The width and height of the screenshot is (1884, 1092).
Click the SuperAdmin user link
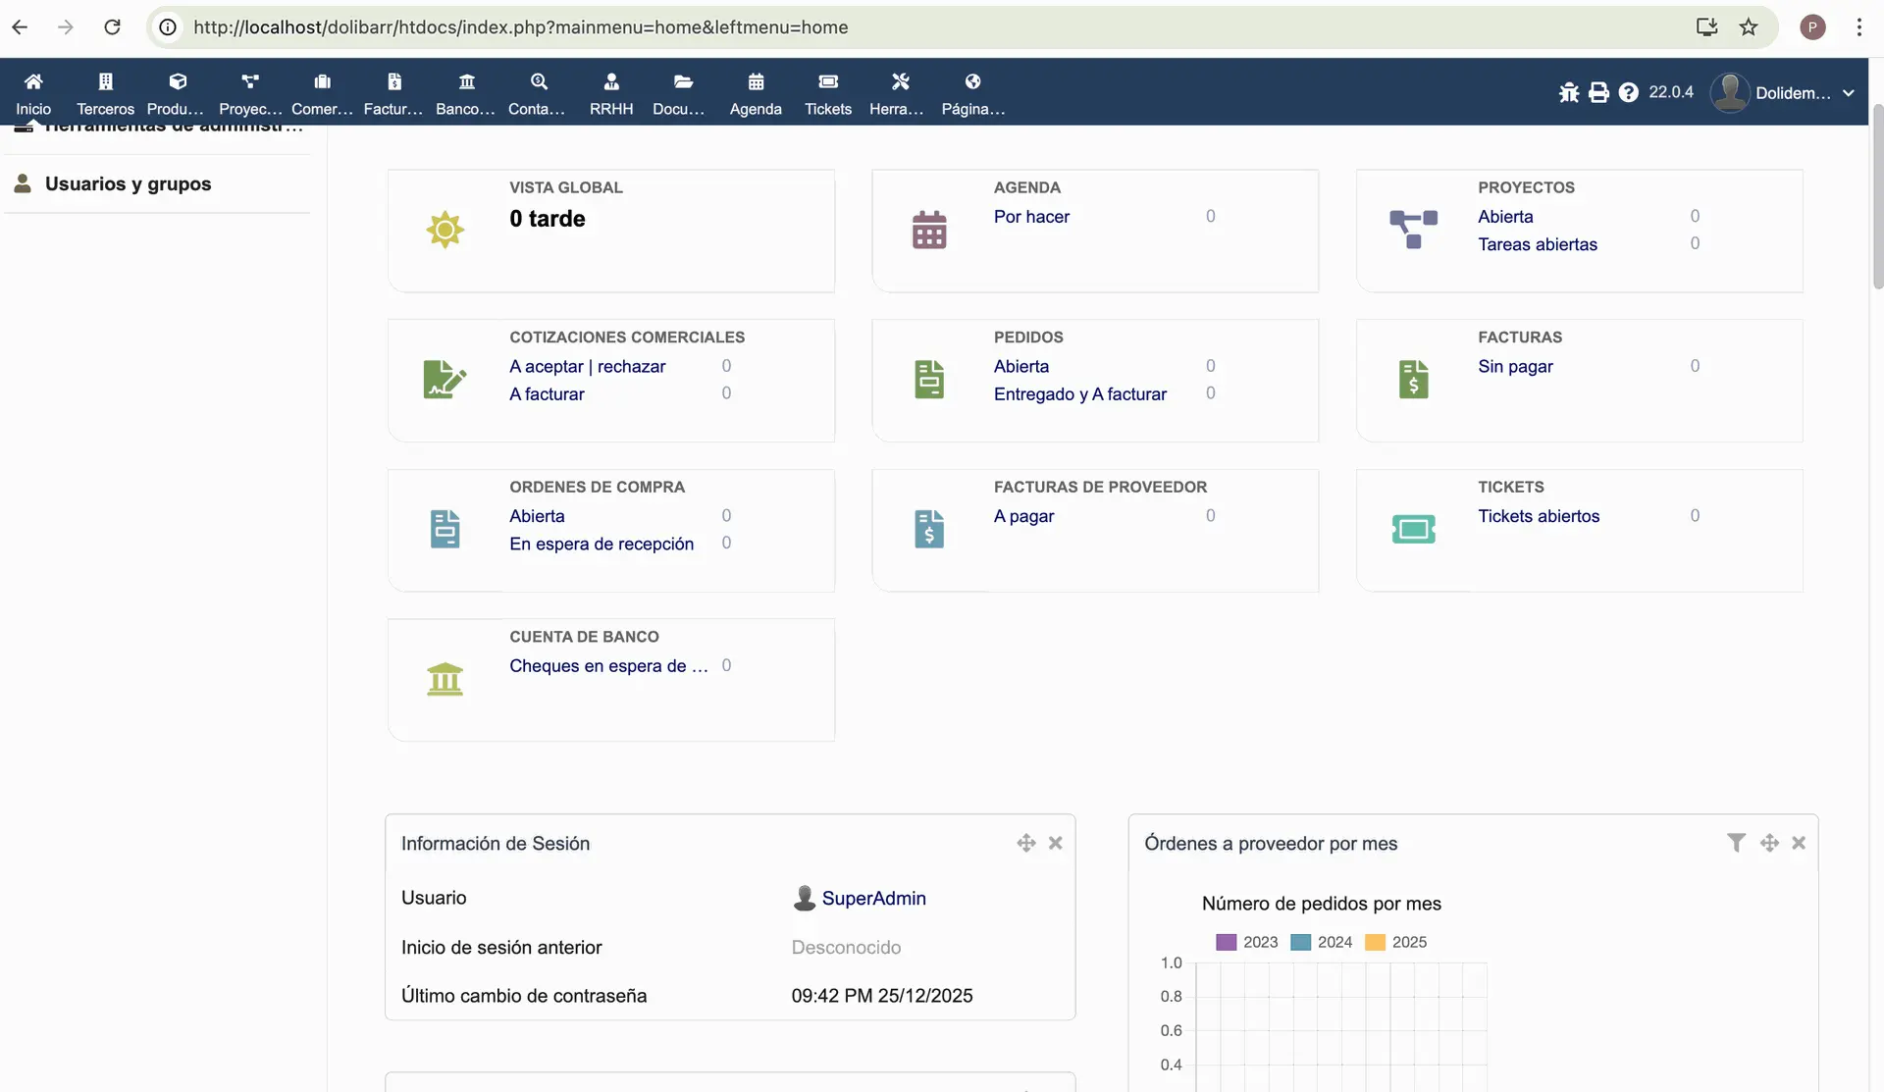[873, 898]
